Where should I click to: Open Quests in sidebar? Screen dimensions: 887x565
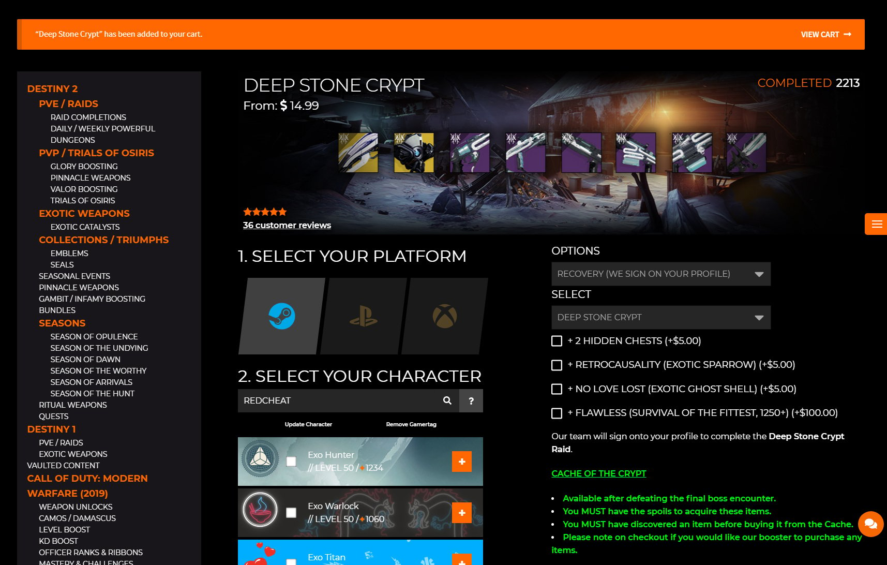[53, 417]
